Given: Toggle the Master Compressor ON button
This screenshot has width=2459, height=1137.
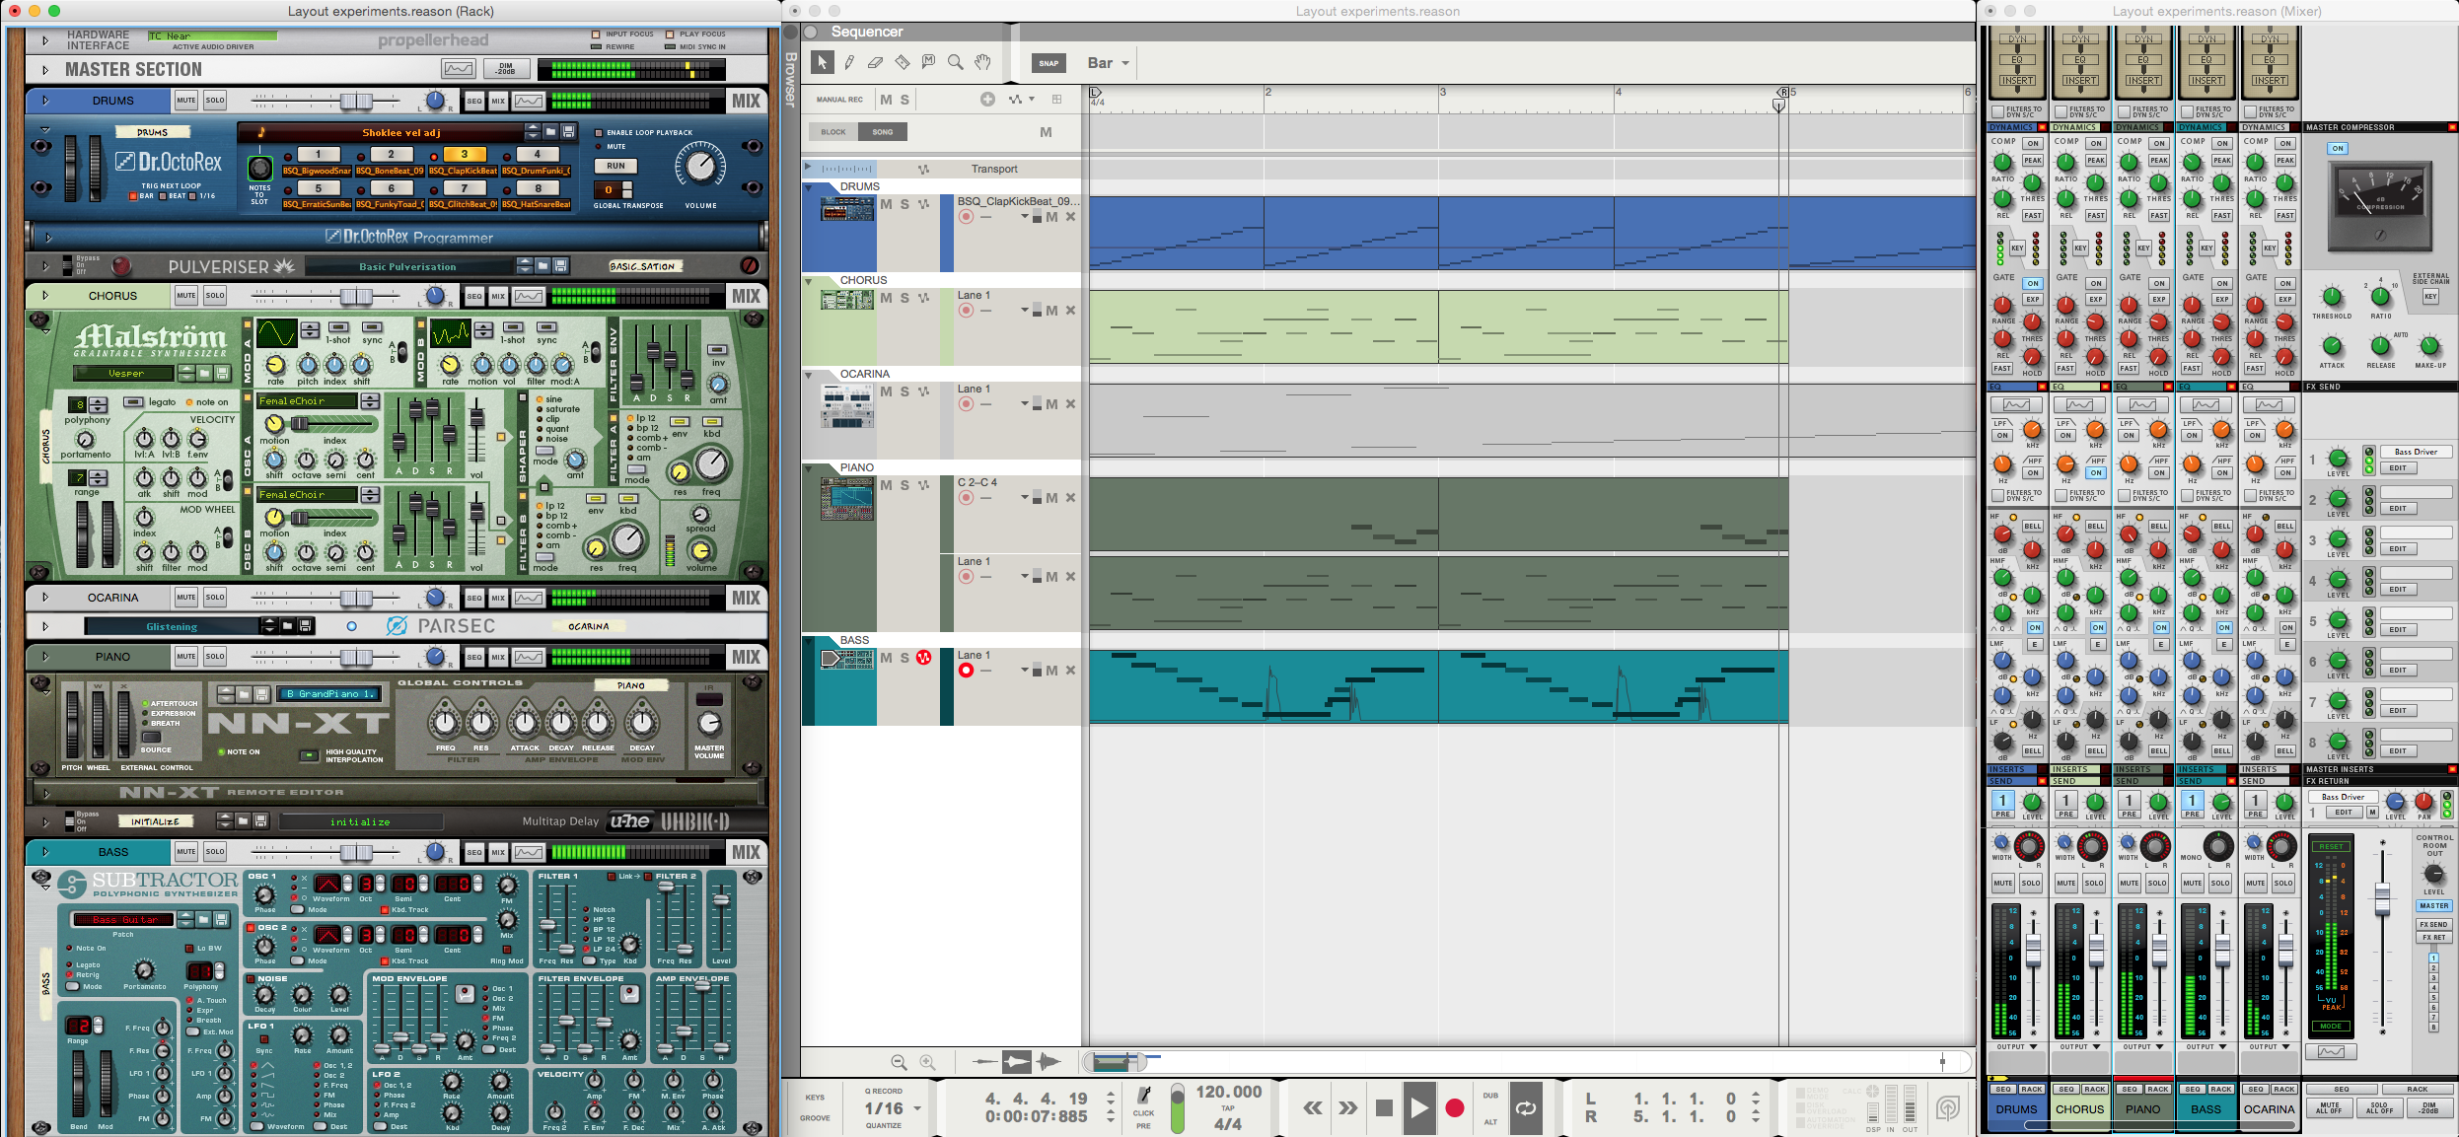Looking at the screenshot, I should [2338, 148].
